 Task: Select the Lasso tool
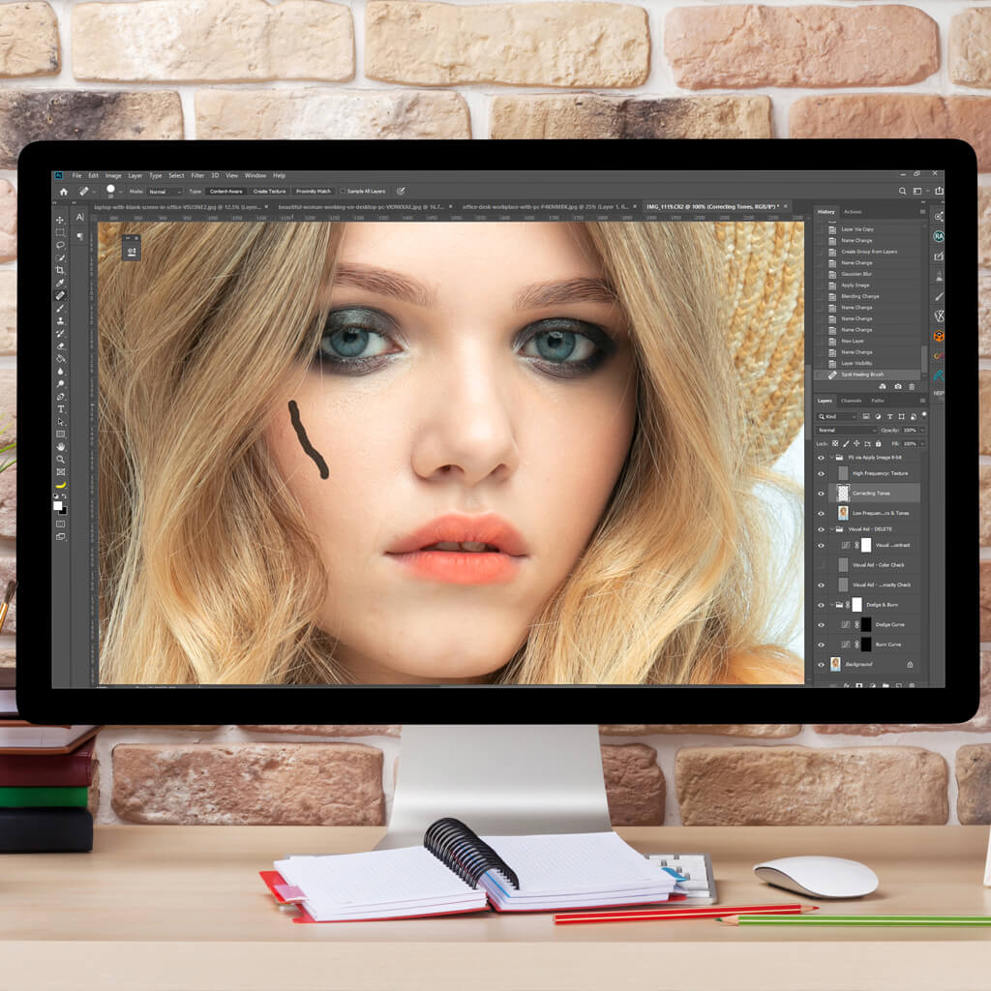click(x=60, y=245)
